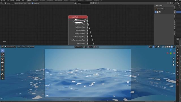Open the node editor type dropdown

click(x=2, y=3)
